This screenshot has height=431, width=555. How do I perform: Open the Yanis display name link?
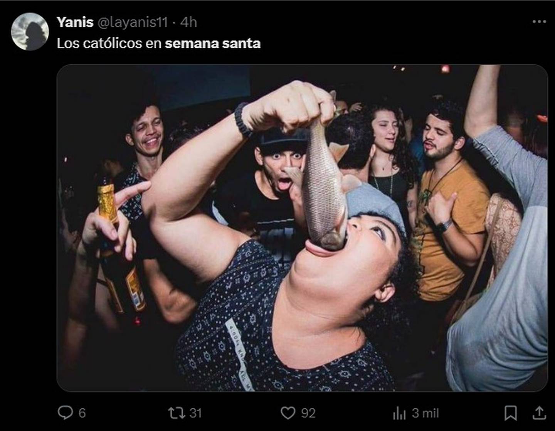coord(75,22)
